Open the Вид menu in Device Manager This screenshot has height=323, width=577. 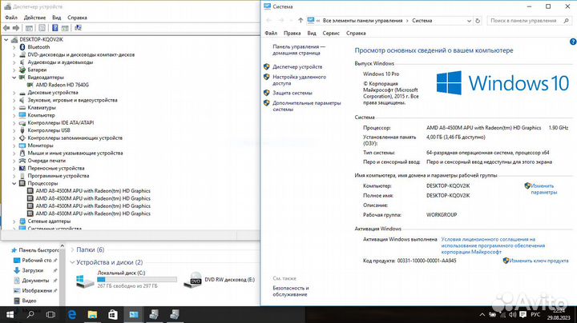(56, 18)
